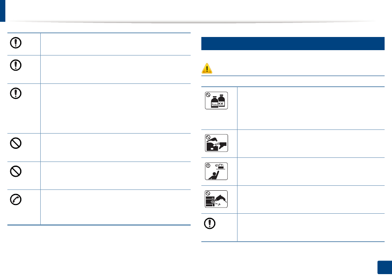Click the blue page number box at bottom right
Image resolution: width=392 pixels, height=277 pixels.
(x=385, y=268)
